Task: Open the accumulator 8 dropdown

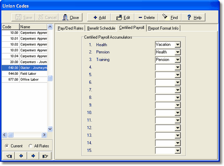Action: click(178, 98)
